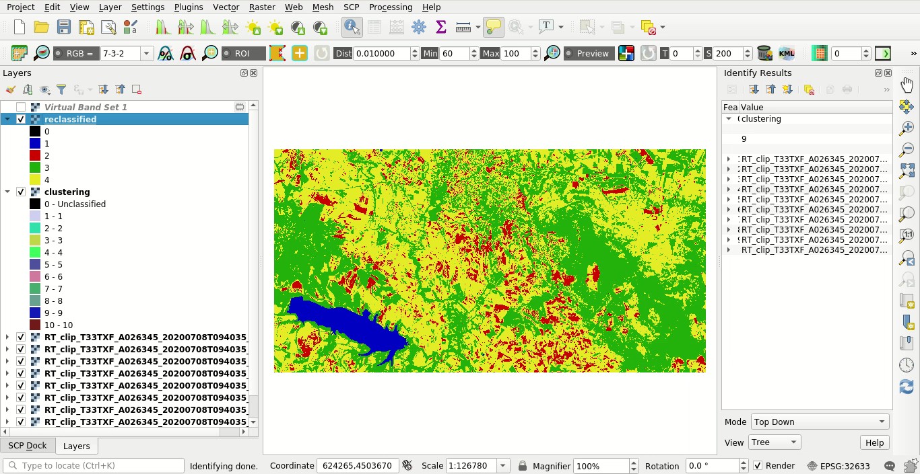Open the RGB 7-3-2 band combination dropdown
Viewport: 920px width, 474px height.
click(x=146, y=54)
